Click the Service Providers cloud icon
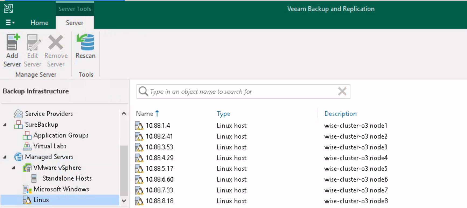This screenshot has width=467, height=208. (18, 114)
